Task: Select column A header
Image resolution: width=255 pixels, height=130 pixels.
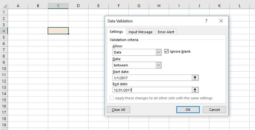Action: 18,6
